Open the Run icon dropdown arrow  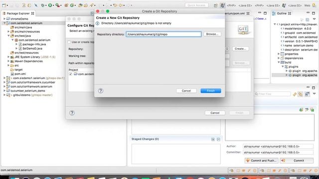pyautogui.click(x=53, y=5)
